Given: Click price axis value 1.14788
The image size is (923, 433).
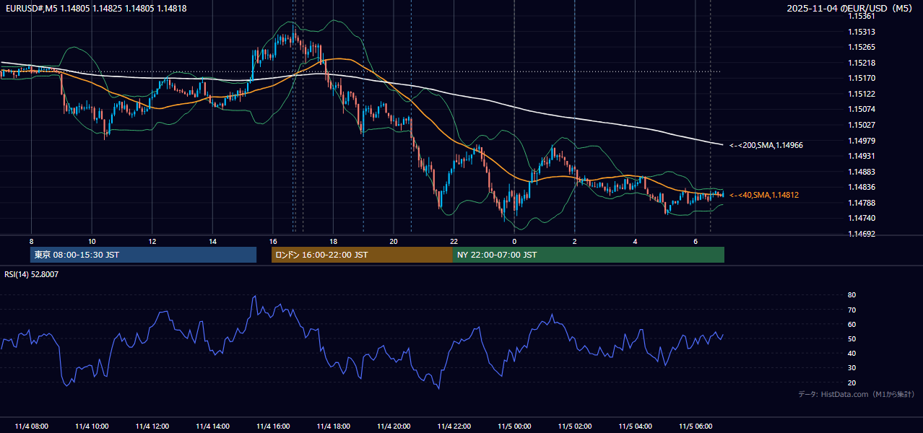Looking at the screenshot, I should 861,203.
